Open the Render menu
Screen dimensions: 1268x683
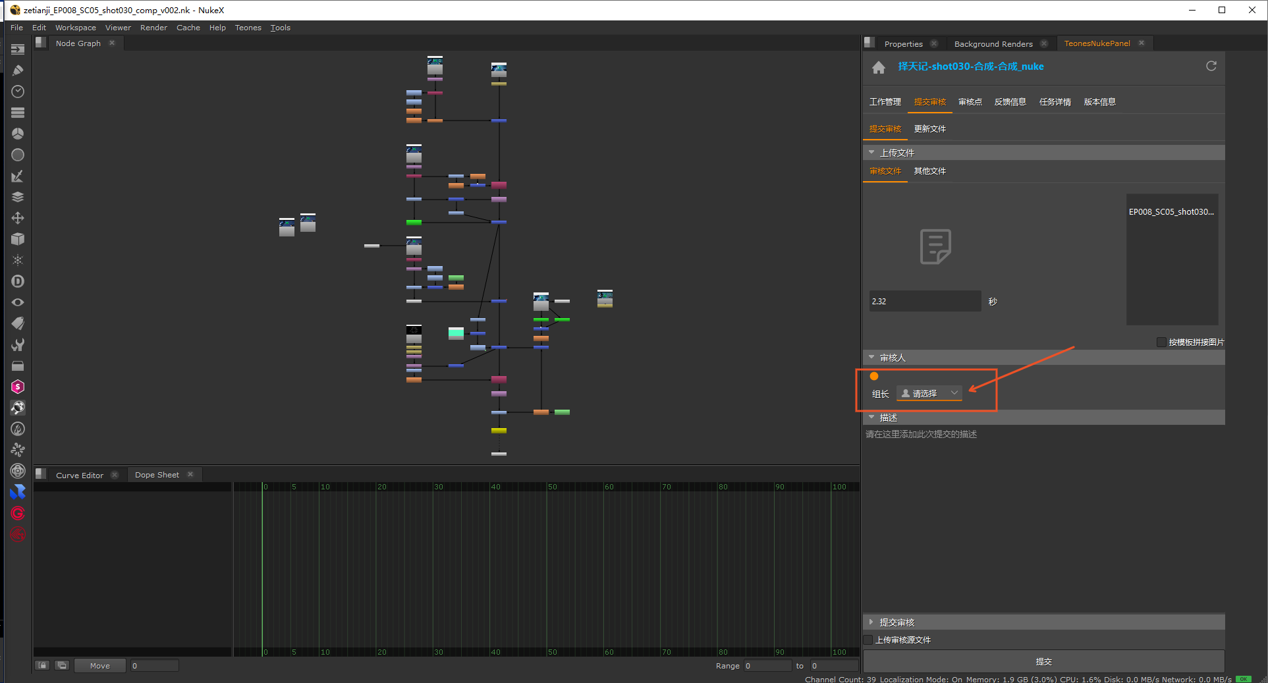pyautogui.click(x=153, y=28)
